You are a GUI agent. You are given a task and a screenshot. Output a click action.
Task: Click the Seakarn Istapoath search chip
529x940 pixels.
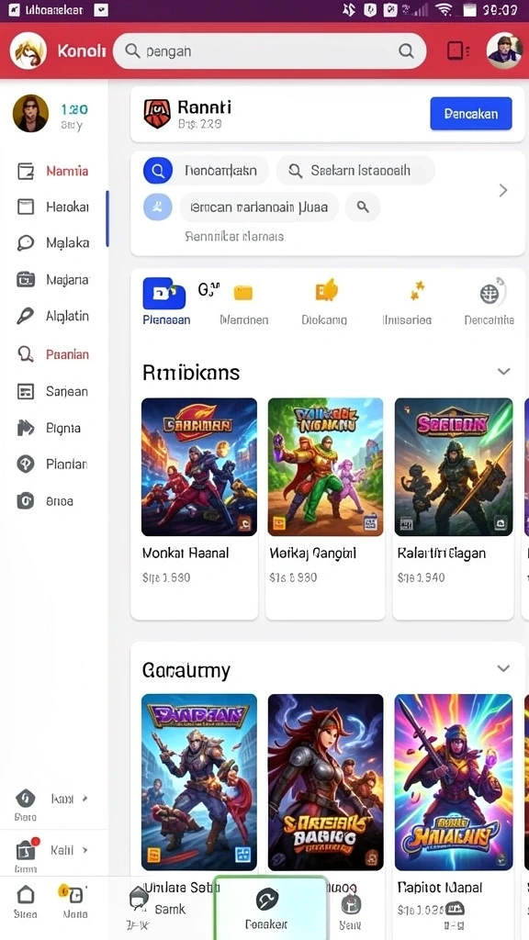tap(355, 171)
